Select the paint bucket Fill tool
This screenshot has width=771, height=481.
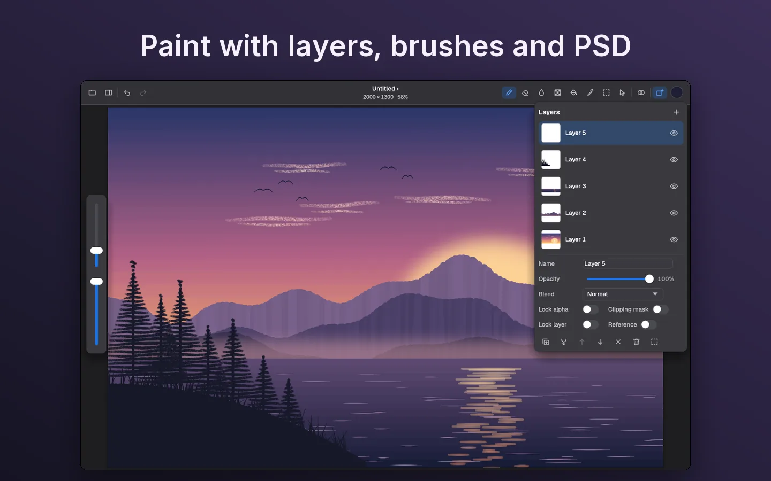573,92
